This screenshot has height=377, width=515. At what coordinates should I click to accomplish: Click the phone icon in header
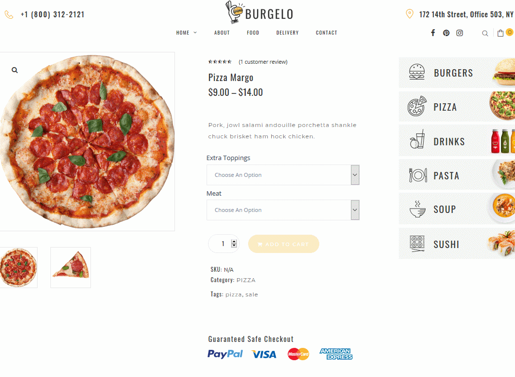(x=9, y=14)
